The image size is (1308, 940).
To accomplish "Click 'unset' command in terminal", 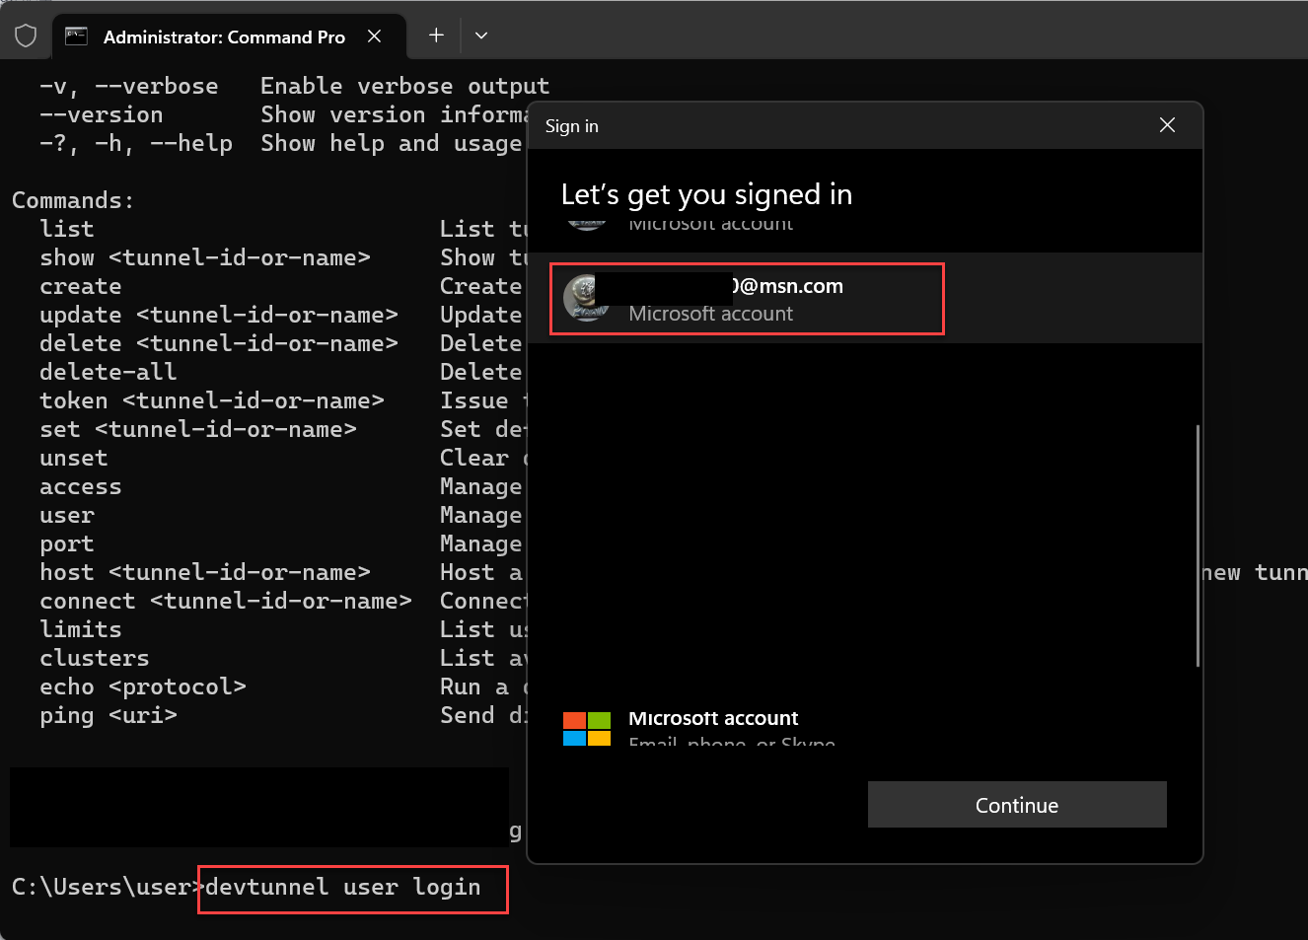I will [x=74, y=458].
